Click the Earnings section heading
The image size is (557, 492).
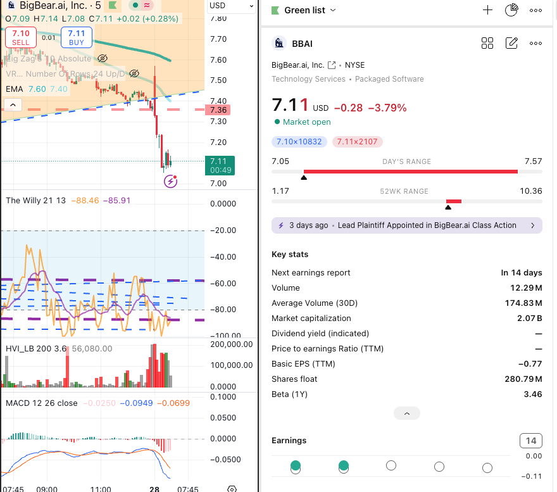tap(289, 441)
